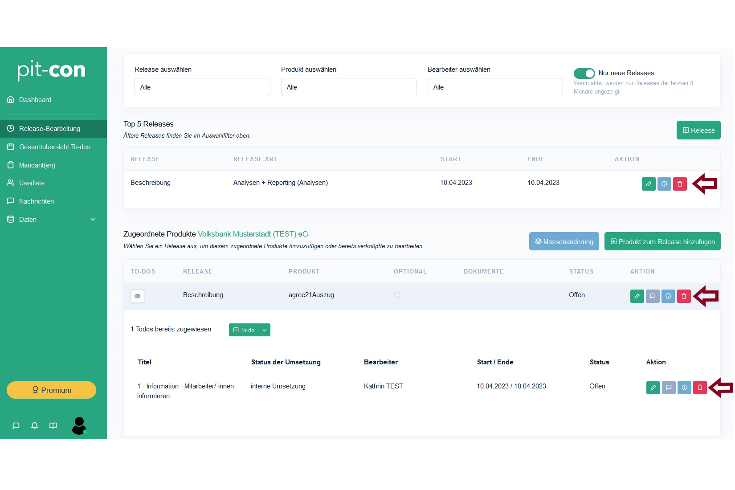
Task: Open comments for agree21Auszug product
Action: pos(653,296)
